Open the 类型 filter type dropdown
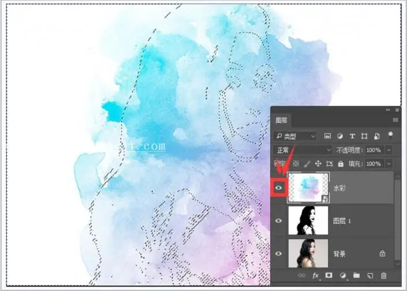Viewport: 407px width, 291px height. click(295, 136)
